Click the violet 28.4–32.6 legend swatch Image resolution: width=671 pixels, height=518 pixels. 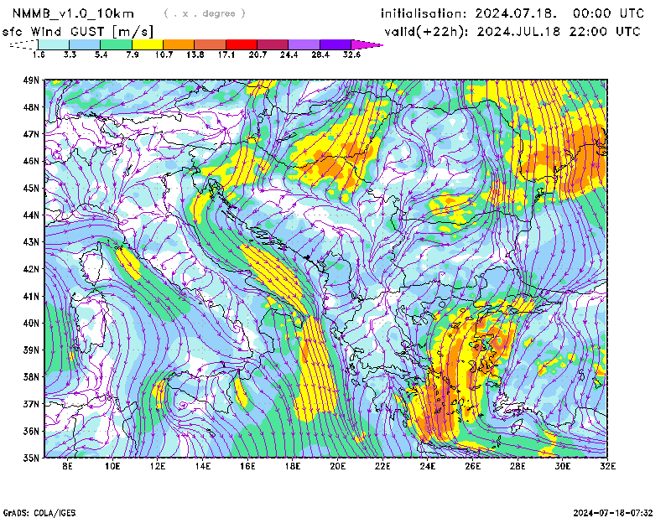click(335, 44)
